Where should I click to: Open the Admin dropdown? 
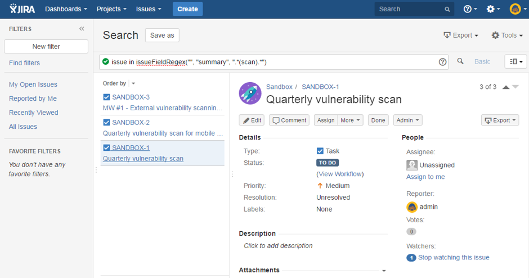point(407,120)
